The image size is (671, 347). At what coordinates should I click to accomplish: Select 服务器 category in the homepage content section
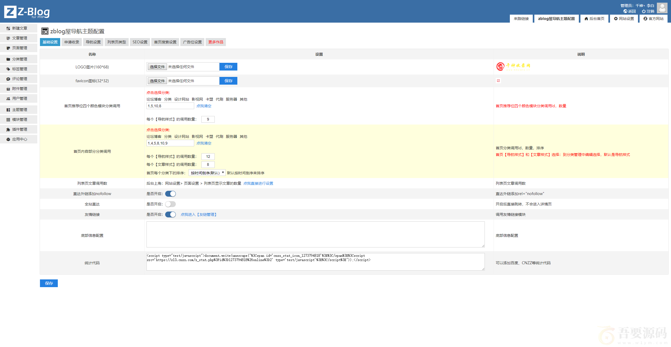(x=231, y=137)
